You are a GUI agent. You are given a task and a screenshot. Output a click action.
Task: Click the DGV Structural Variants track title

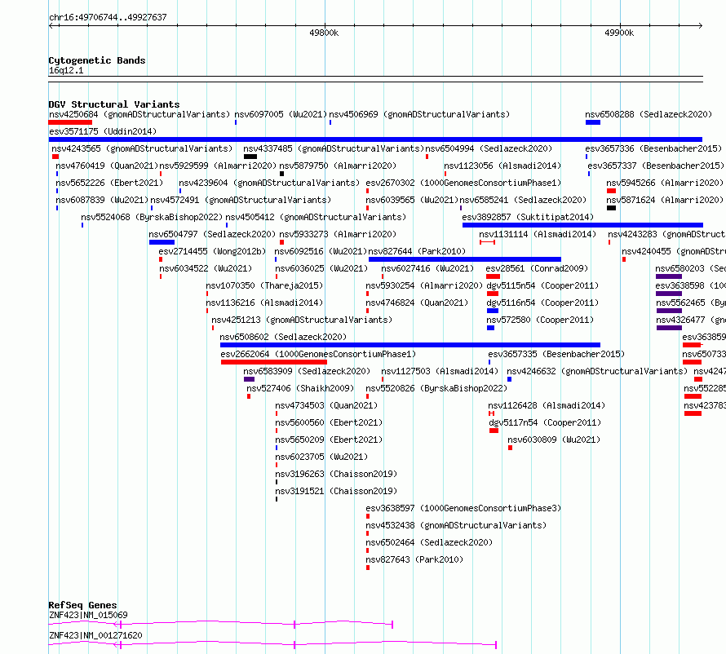click(114, 104)
